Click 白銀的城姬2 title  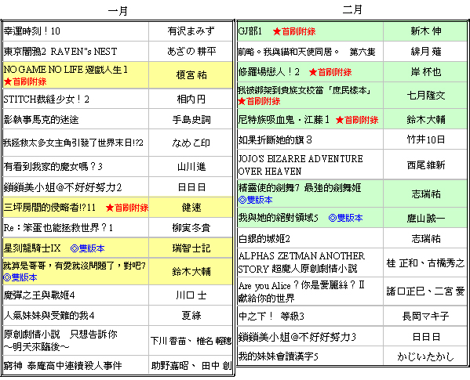(264, 238)
